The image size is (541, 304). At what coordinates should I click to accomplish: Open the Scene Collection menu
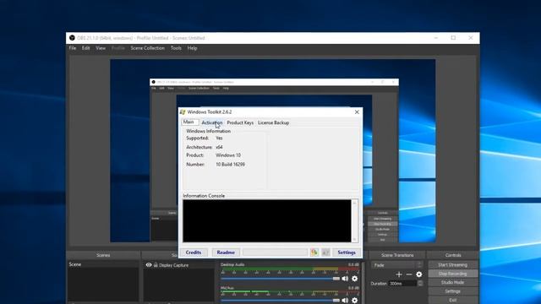[147, 48]
